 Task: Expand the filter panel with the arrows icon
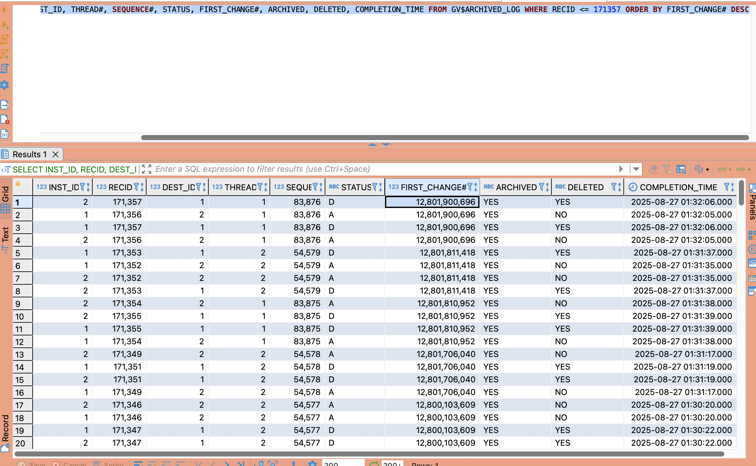147,169
